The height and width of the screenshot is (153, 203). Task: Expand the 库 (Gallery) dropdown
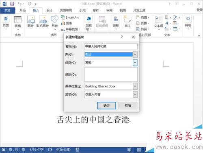135,55
